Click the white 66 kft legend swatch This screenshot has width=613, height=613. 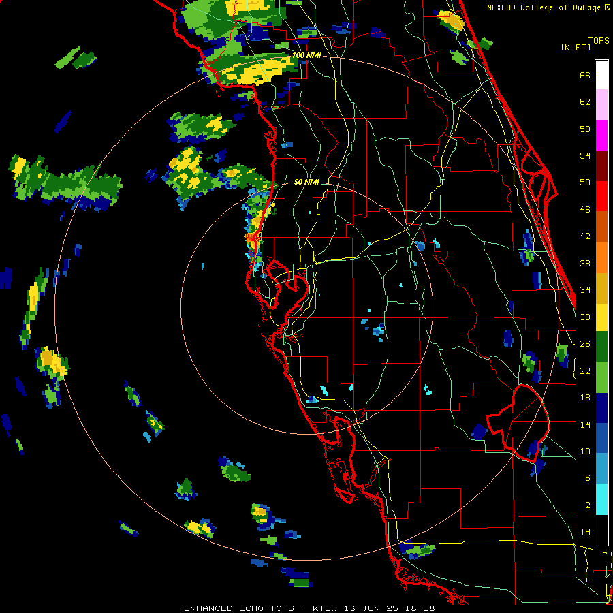pyautogui.click(x=601, y=75)
